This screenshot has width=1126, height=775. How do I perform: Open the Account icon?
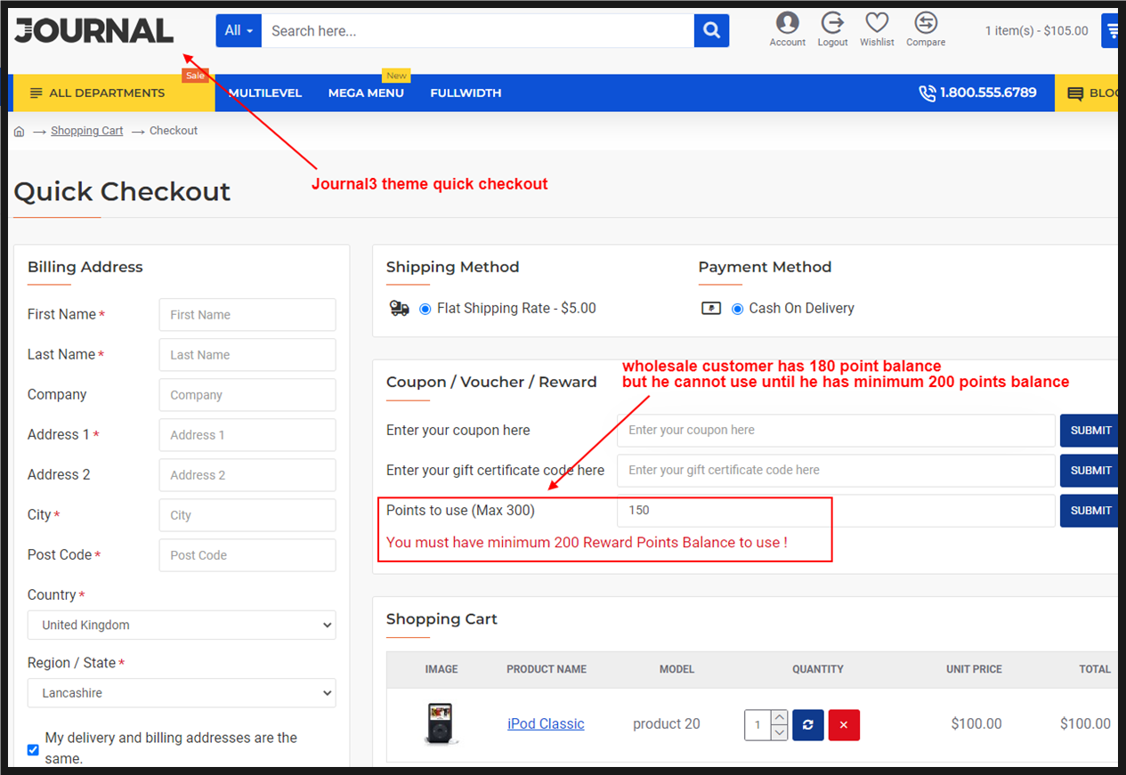click(787, 24)
